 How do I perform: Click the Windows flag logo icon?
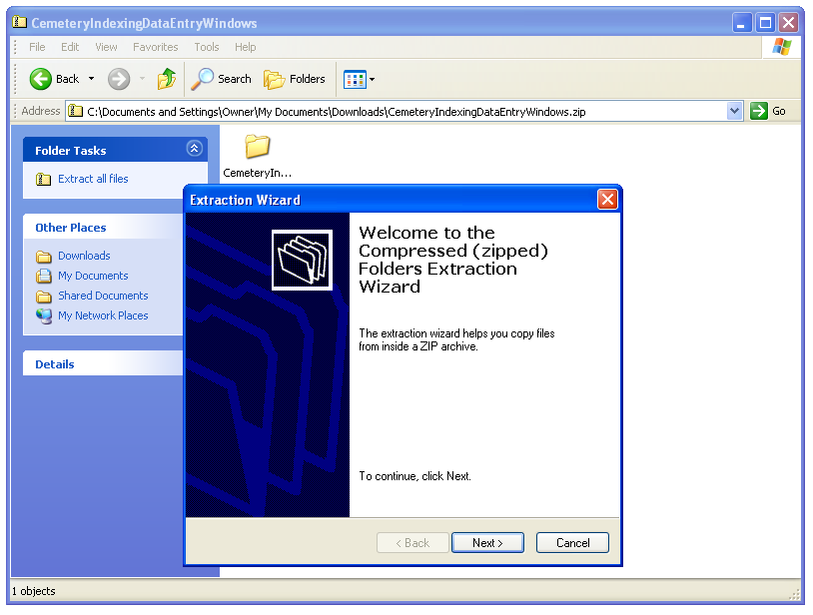tap(781, 47)
